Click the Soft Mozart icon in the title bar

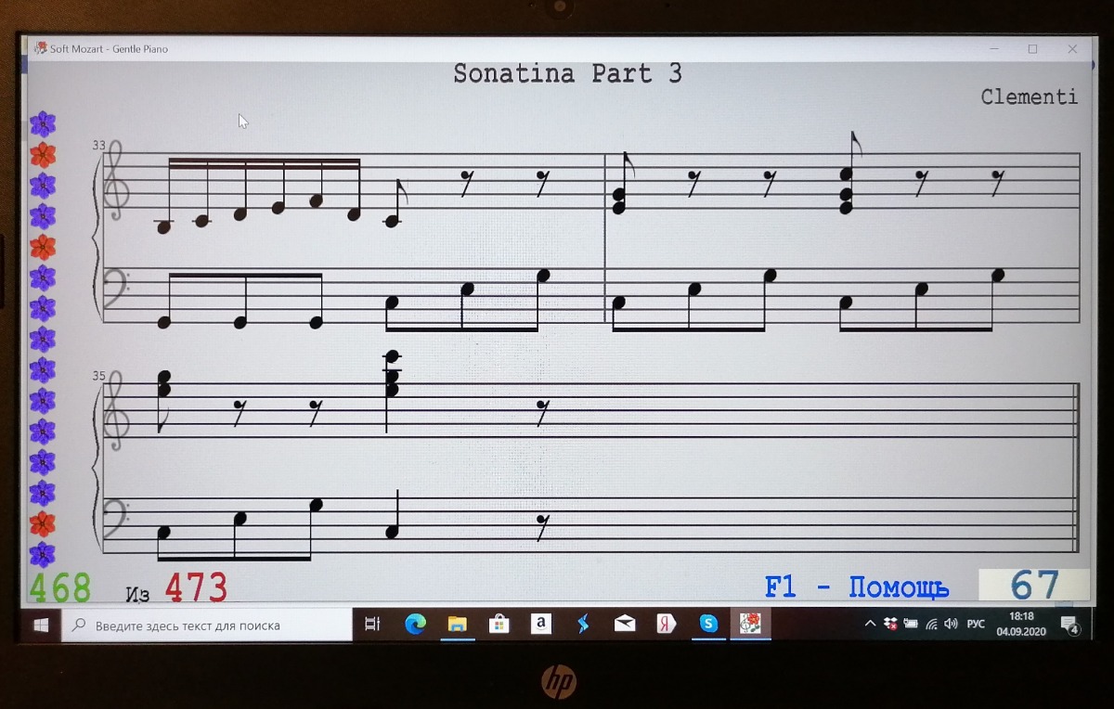[40, 48]
